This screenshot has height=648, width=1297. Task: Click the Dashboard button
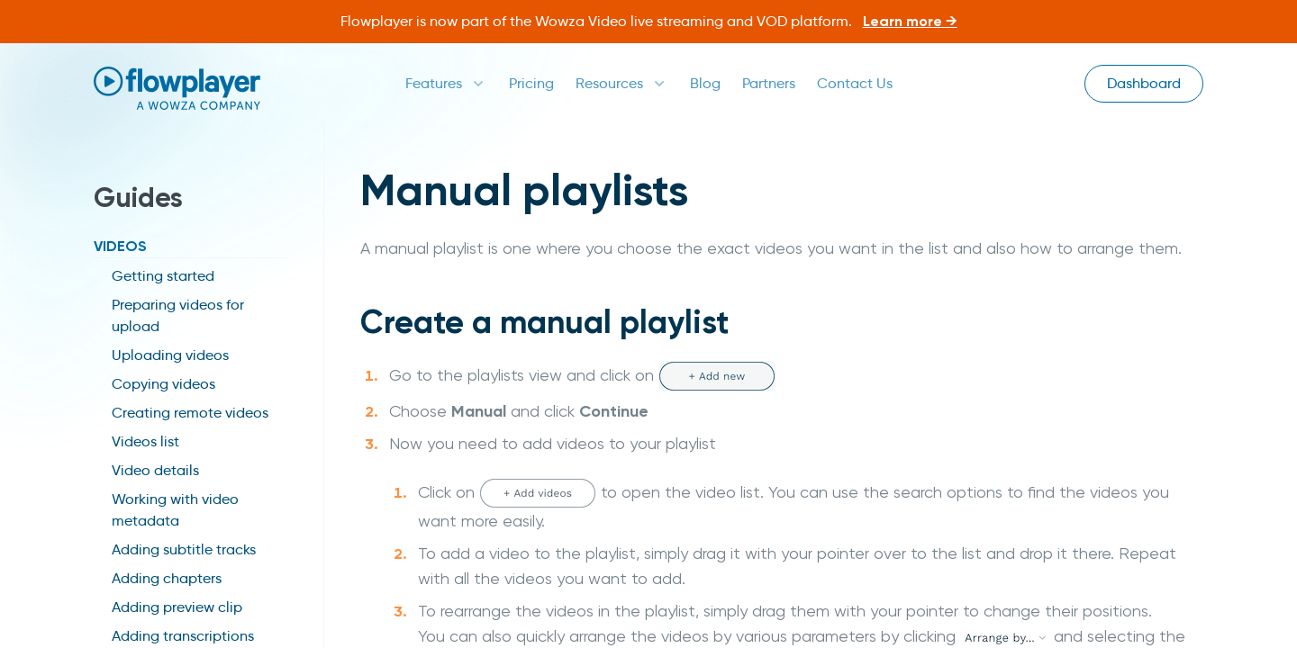pos(1143,84)
